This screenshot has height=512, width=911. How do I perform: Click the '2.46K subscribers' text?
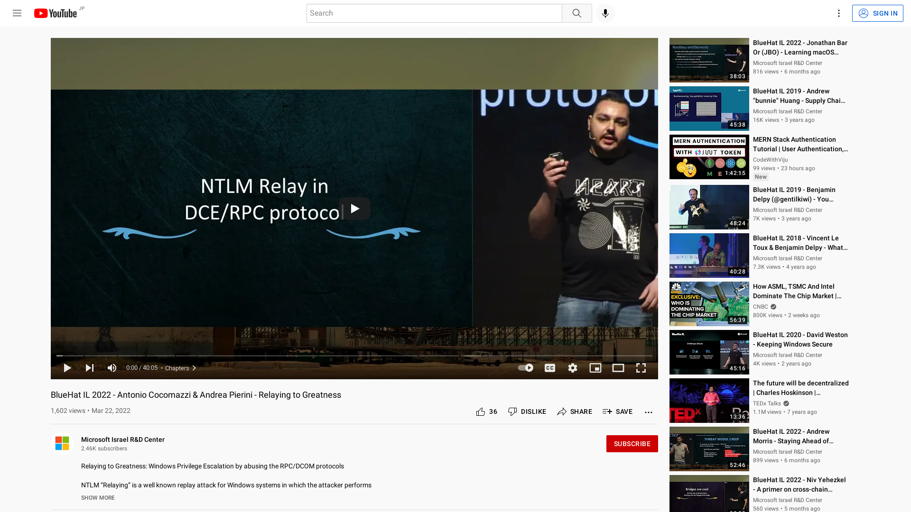click(104, 448)
